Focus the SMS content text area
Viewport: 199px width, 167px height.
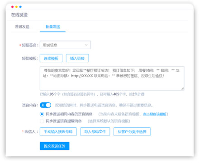tap(112, 78)
